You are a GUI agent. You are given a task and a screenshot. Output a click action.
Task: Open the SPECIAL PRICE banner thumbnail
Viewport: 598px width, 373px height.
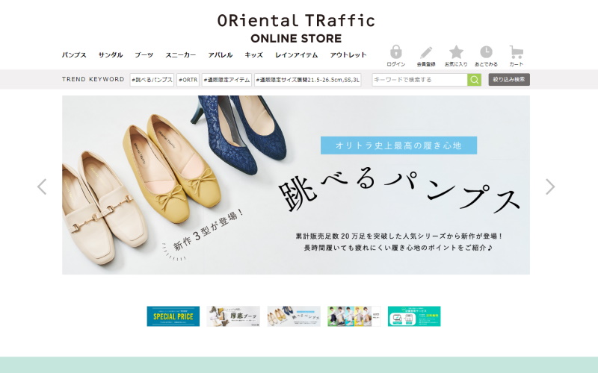[x=173, y=316]
